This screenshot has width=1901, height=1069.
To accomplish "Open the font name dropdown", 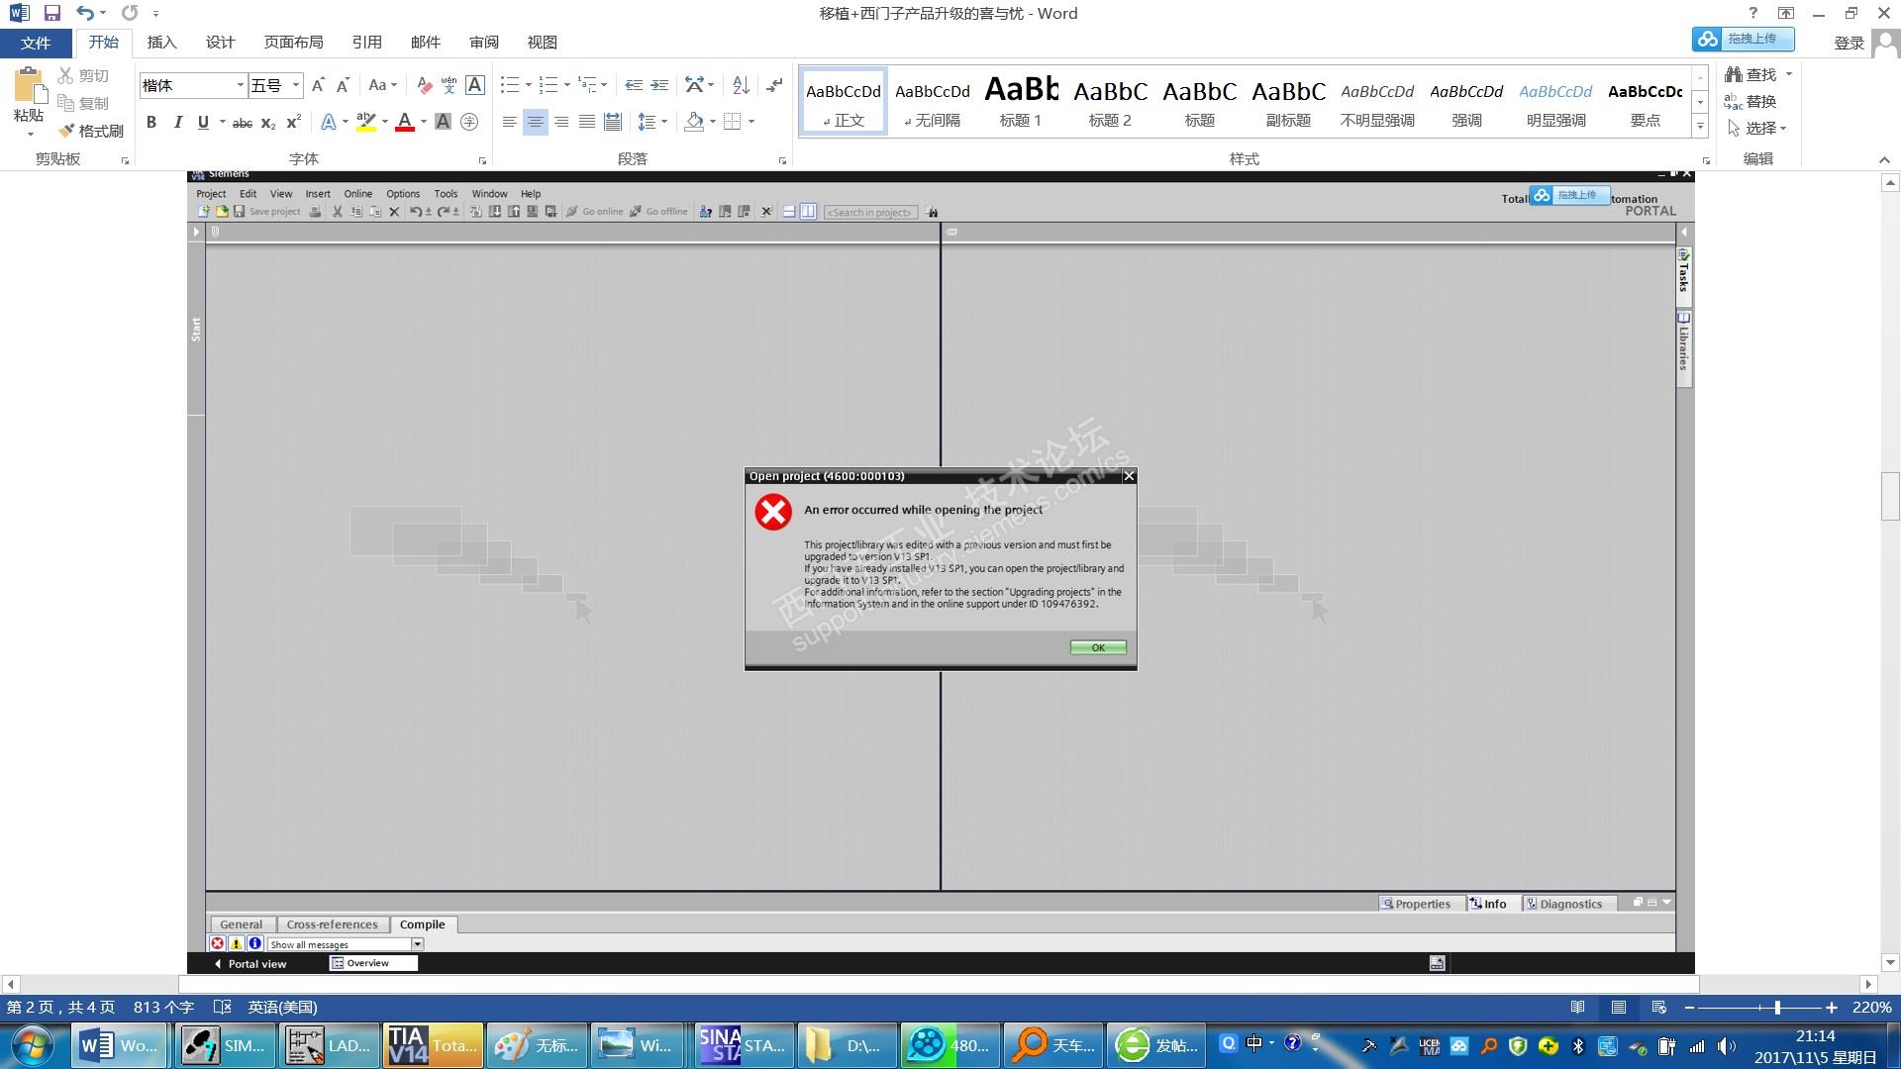I will 240,85.
